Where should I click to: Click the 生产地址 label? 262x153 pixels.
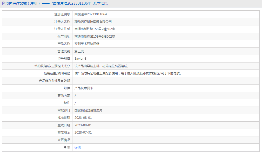tap(64, 36)
